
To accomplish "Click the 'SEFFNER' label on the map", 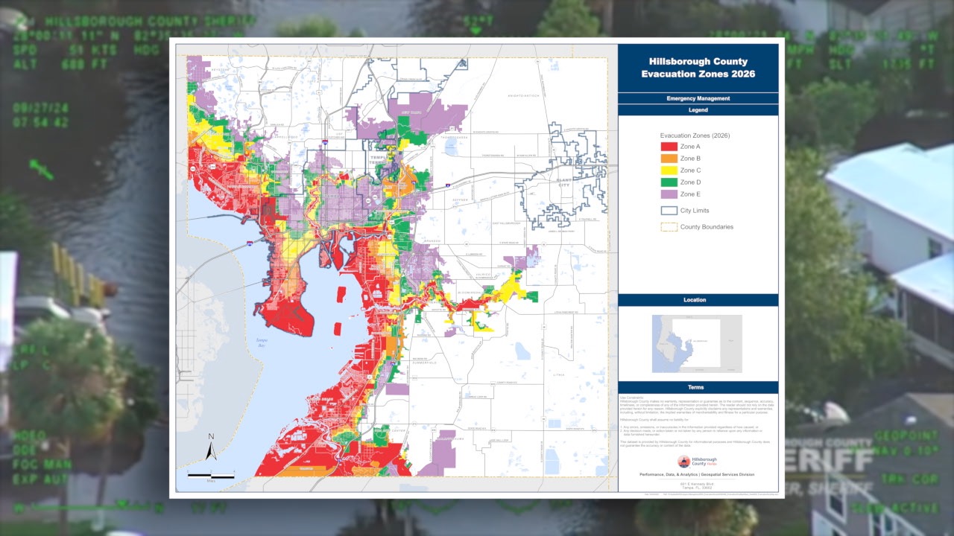I will coord(461,200).
